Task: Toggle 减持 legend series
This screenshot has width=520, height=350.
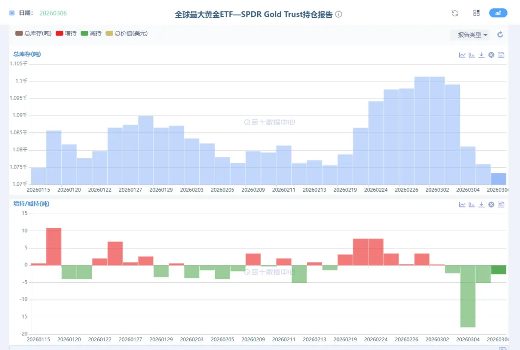Action: tap(91, 33)
